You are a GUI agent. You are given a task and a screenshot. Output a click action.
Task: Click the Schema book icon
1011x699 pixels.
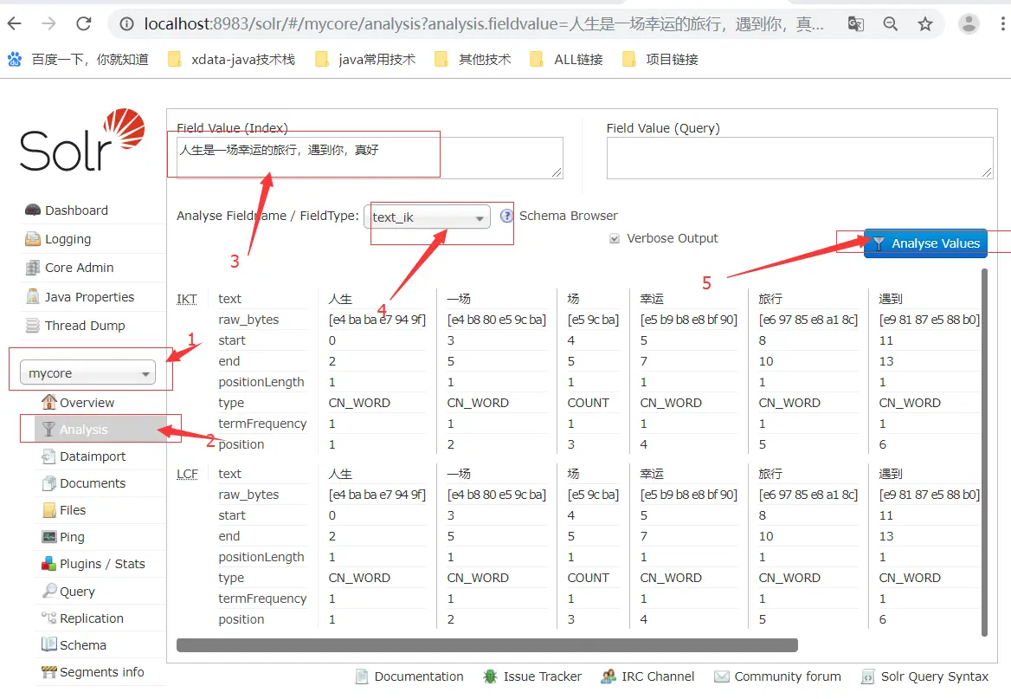coord(49,644)
